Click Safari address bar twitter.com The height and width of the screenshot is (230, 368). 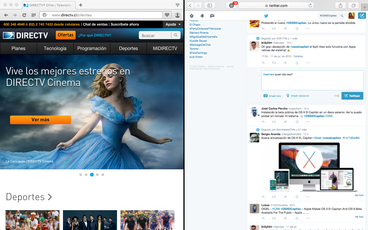click(276, 5)
